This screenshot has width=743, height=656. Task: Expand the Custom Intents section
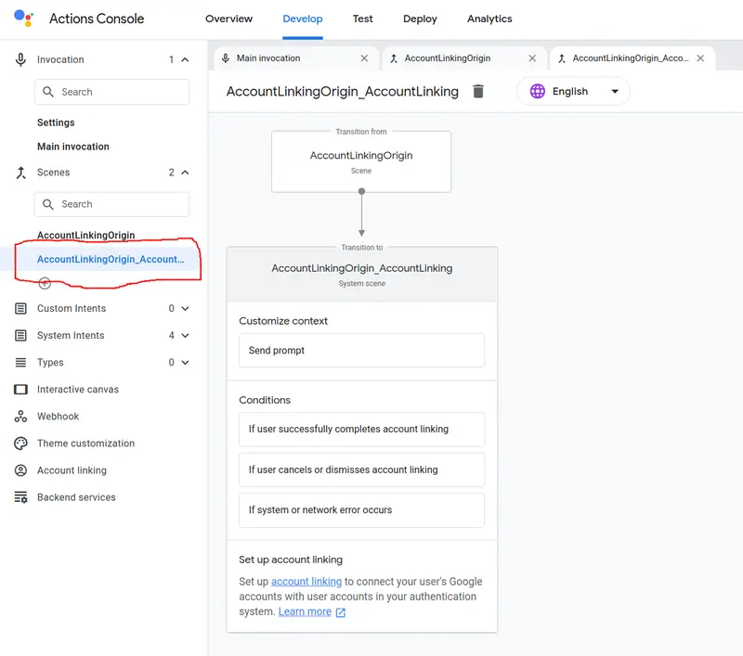click(185, 308)
